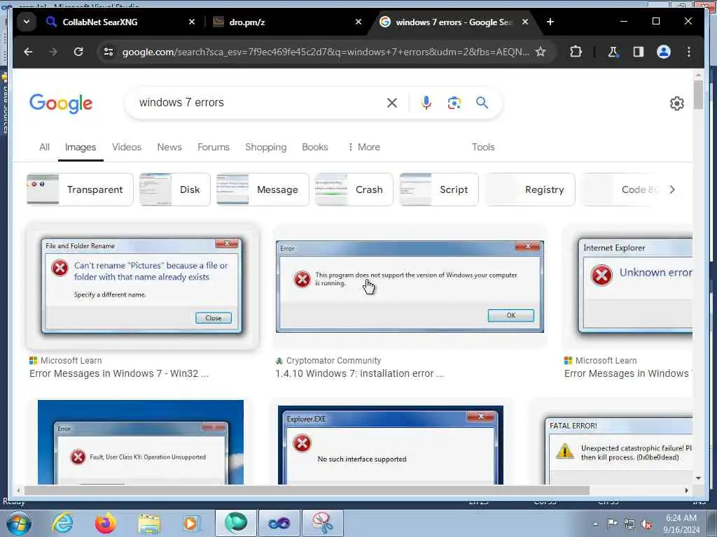Open Windows Media Player on taskbar
Screen dimensions: 717x537
(190, 523)
